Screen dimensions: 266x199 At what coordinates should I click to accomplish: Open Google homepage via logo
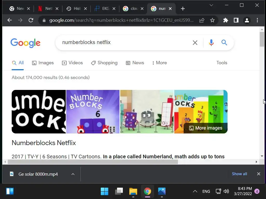[x=25, y=43]
